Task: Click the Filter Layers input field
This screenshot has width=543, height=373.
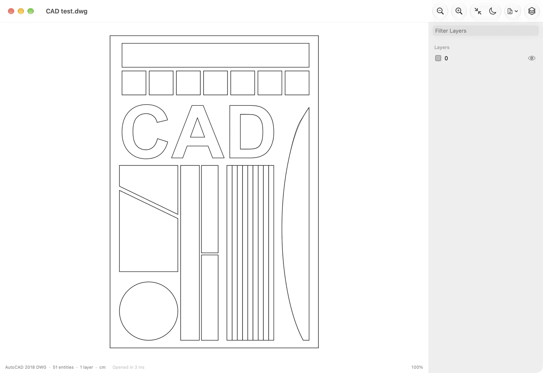Action: pos(485,31)
